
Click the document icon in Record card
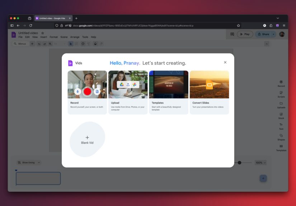tap(97, 92)
